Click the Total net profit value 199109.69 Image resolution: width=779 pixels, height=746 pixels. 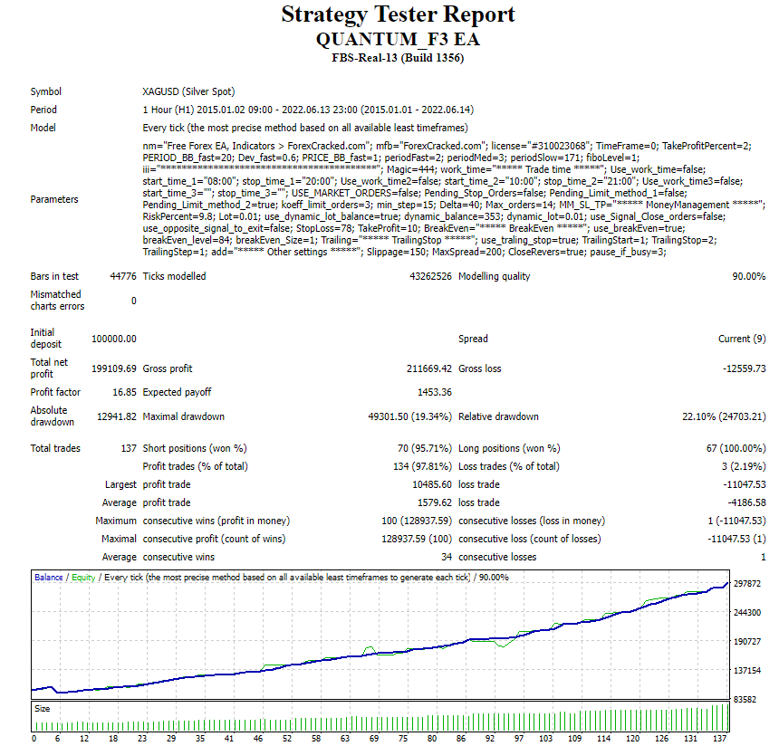tap(114, 368)
